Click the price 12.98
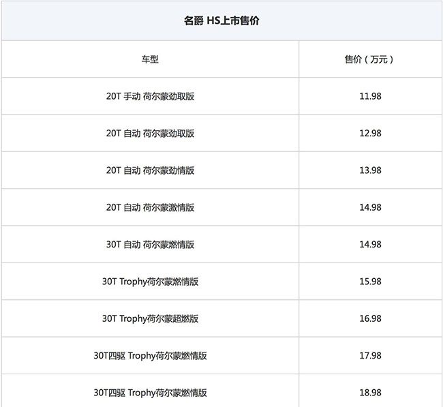Viewport: 443px width, 407px height. [x=370, y=134]
